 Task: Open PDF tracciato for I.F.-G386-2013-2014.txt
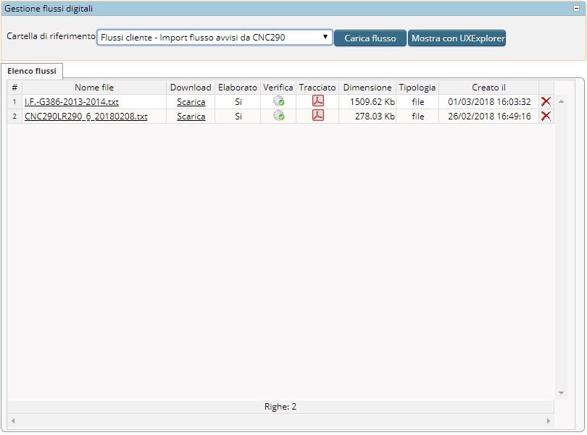(317, 101)
